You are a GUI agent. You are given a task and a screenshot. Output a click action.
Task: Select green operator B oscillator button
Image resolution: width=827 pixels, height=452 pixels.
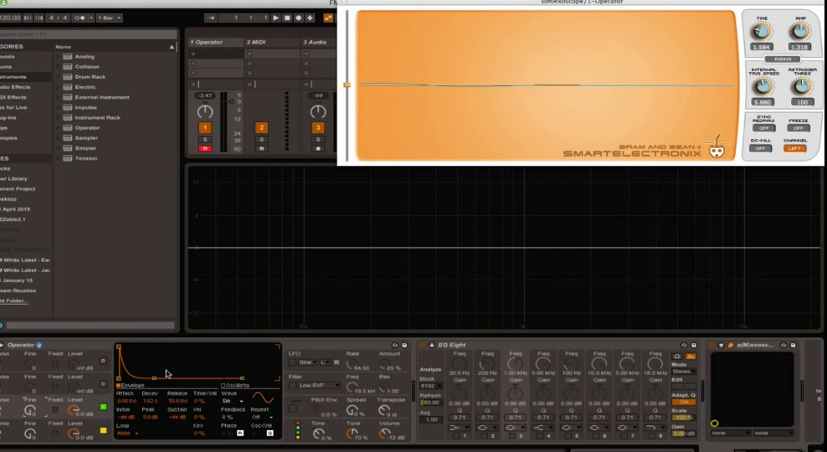click(x=104, y=407)
